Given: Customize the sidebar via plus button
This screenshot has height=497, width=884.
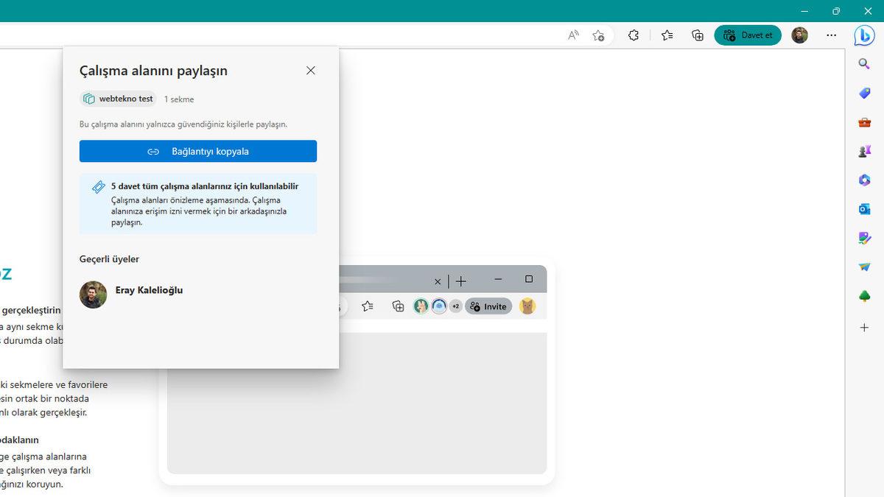Looking at the screenshot, I should point(863,327).
